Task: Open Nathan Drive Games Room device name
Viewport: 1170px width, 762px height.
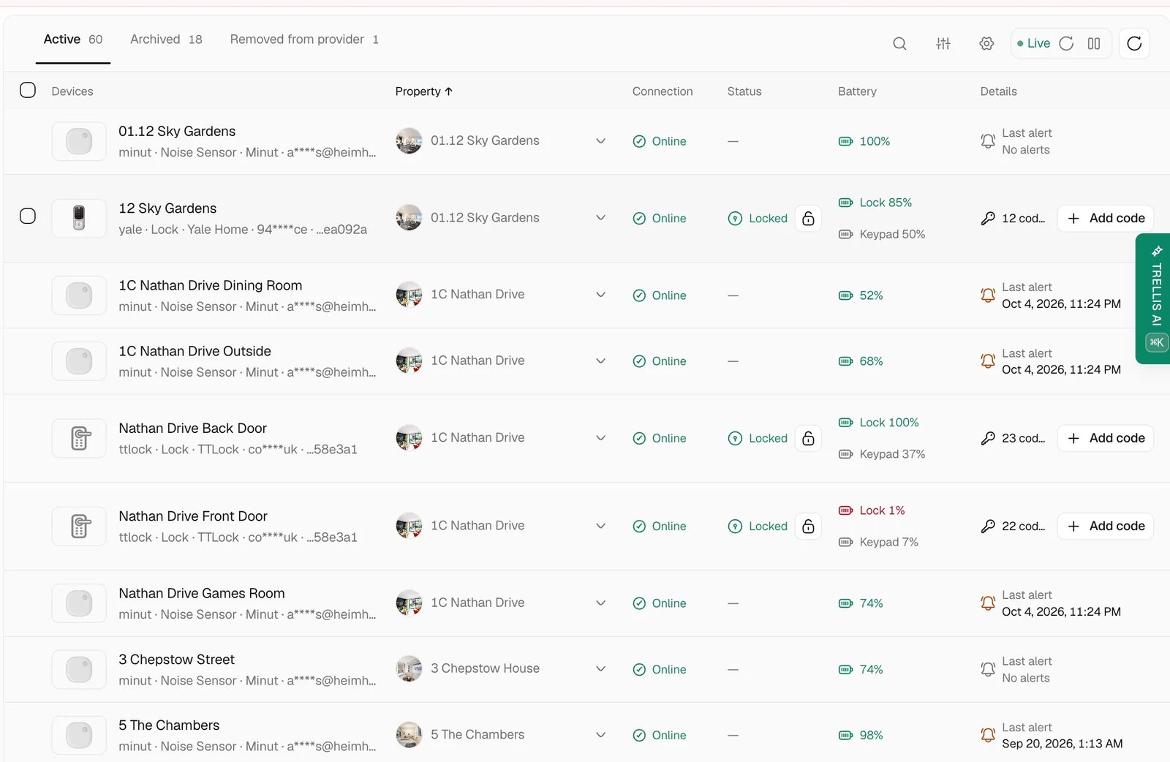Action: click(202, 593)
